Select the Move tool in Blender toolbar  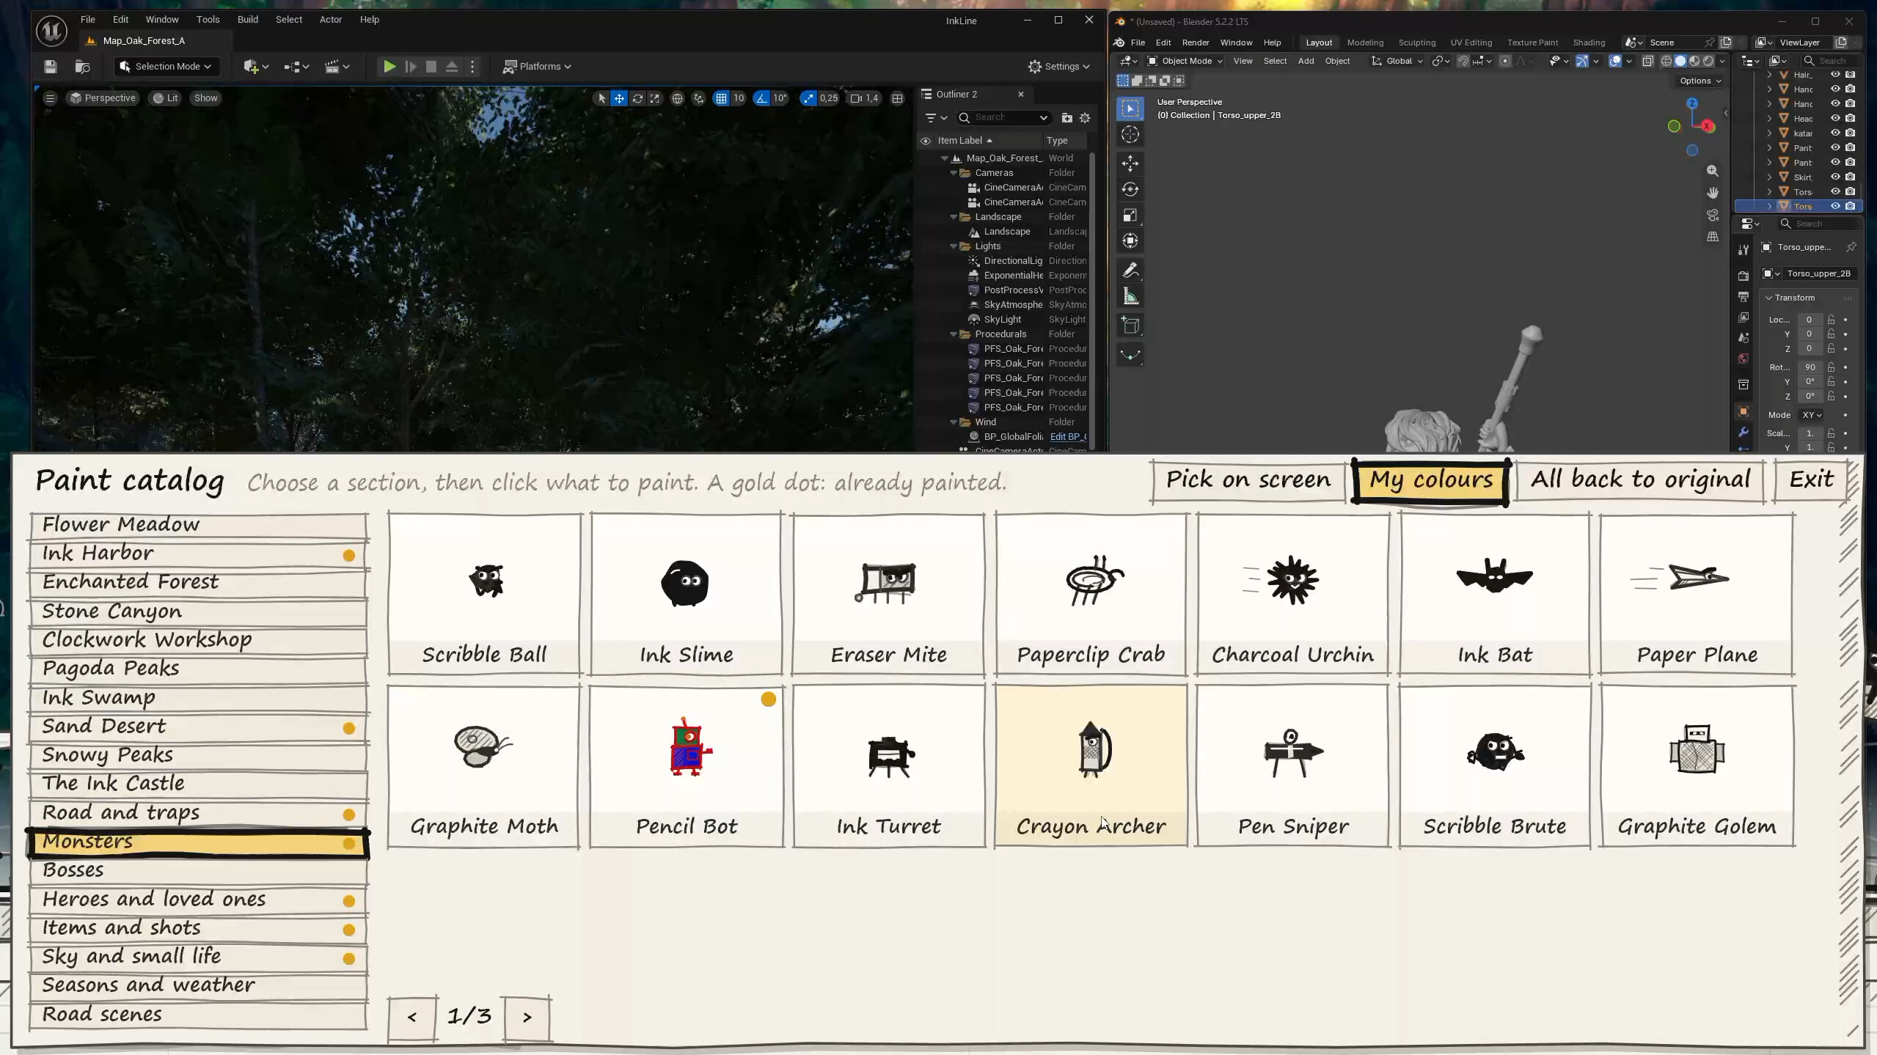pyautogui.click(x=1130, y=163)
